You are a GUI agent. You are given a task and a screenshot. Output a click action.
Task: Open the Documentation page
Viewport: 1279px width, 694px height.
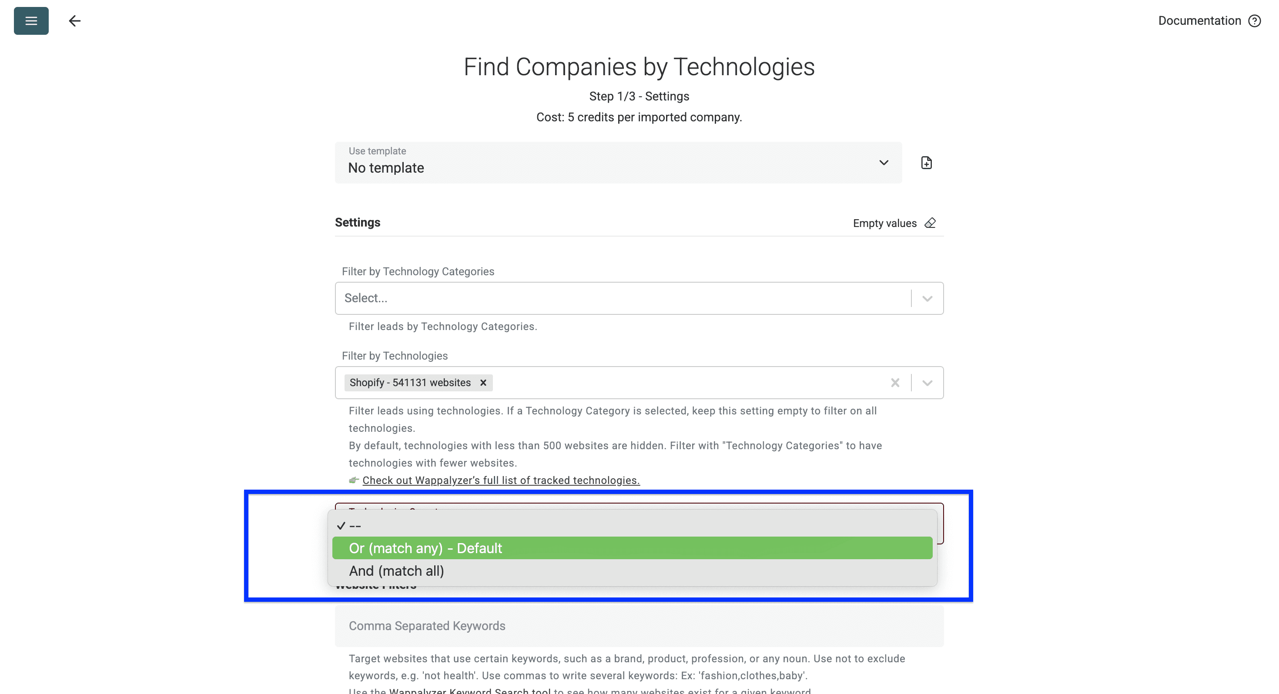(1199, 20)
